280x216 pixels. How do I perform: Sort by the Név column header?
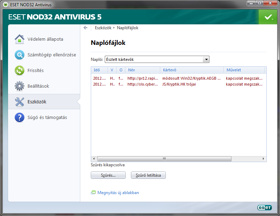pyautogui.click(x=142, y=70)
